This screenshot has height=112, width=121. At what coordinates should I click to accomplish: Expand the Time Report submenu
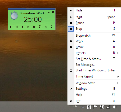94,76
